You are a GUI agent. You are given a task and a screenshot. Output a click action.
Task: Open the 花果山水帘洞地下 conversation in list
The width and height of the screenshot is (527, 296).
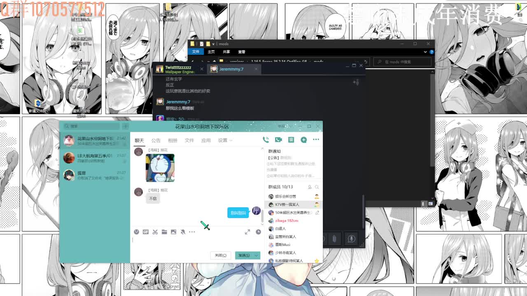tap(95, 141)
